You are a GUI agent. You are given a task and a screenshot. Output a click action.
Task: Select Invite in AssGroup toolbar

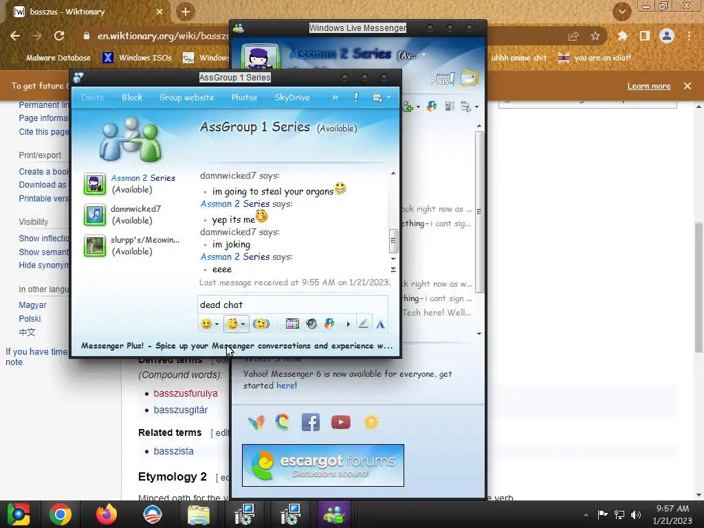click(92, 98)
